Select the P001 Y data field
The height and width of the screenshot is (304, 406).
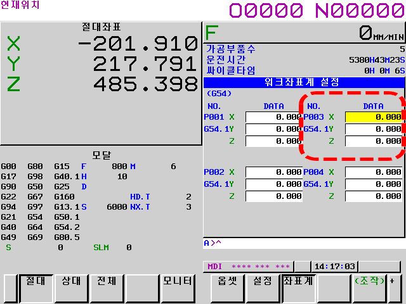[x=273, y=129]
